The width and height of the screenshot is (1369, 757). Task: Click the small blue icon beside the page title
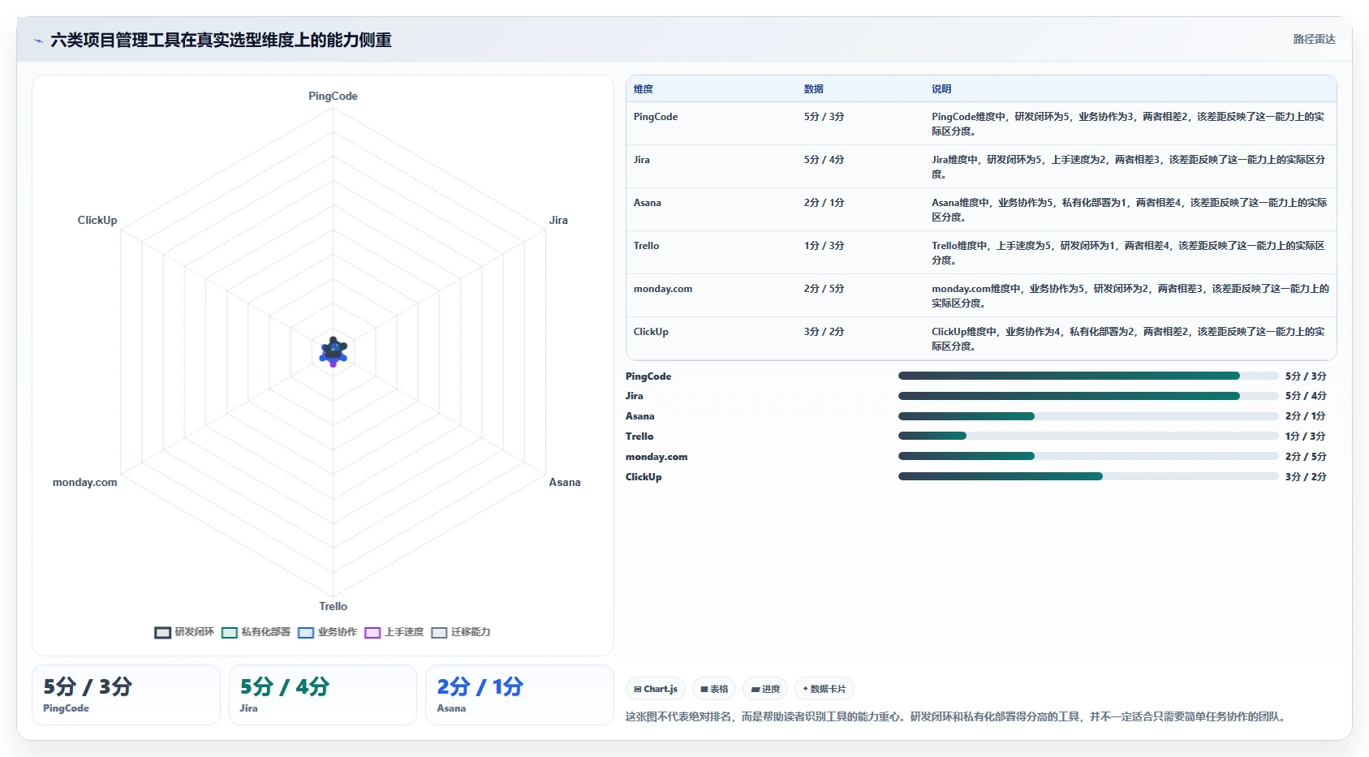pos(38,41)
